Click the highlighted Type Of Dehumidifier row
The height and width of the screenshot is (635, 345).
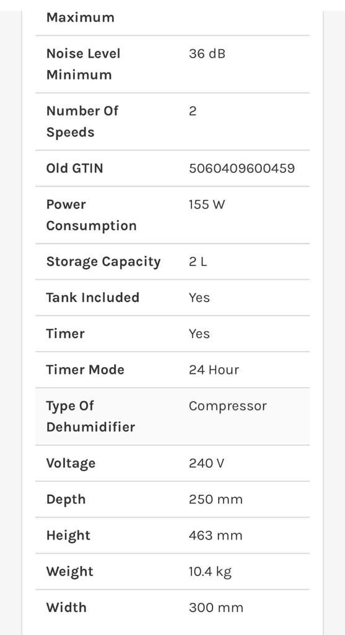point(172,416)
